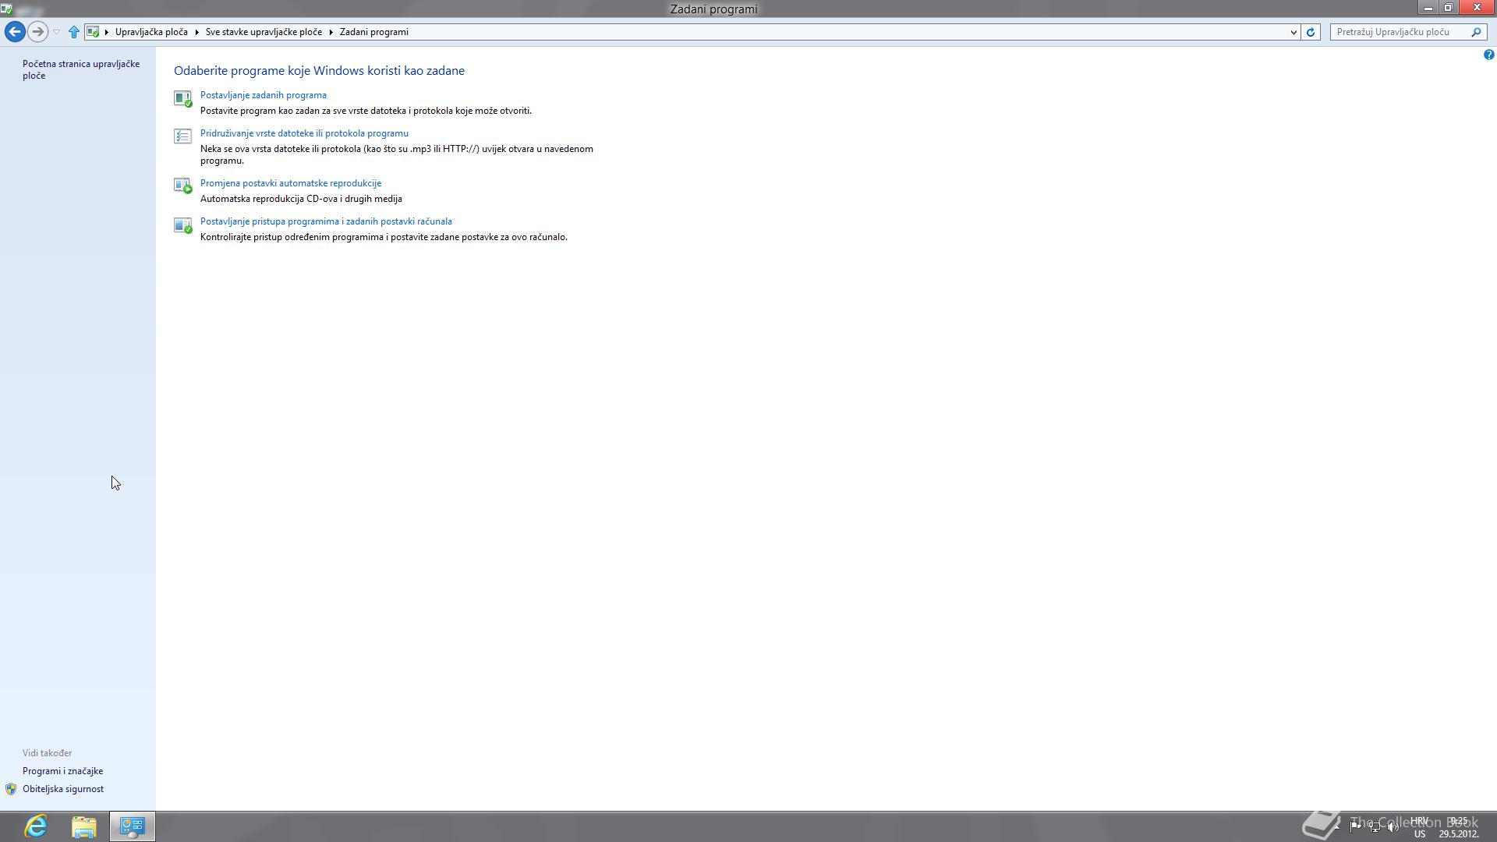Click the Promjena postavki automatske reprodukcije icon

182,186
